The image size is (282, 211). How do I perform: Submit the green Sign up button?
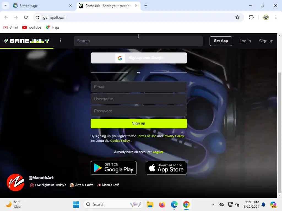[x=139, y=123]
